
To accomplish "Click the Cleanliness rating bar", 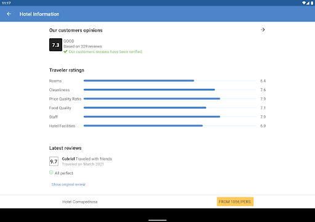I will point(170,89).
